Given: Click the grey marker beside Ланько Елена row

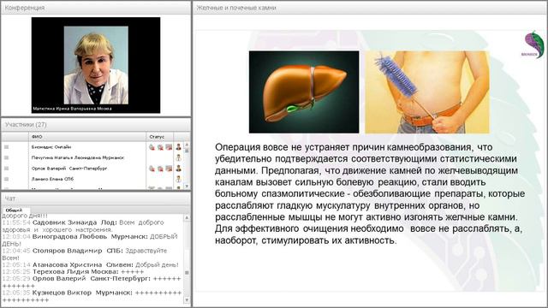Looking at the screenshot, I should click(x=6, y=179).
